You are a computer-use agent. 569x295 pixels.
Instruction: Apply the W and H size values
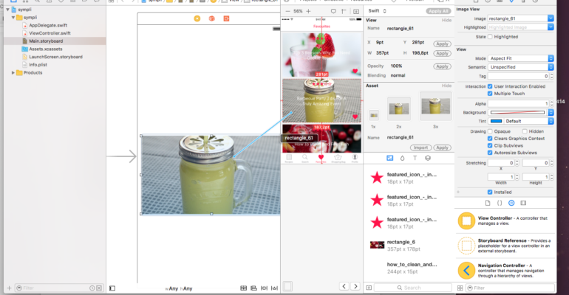pyautogui.click(x=442, y=53)
